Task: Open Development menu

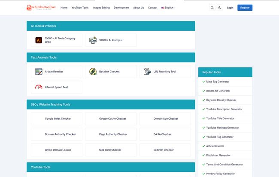Action: tap(121, 8)
